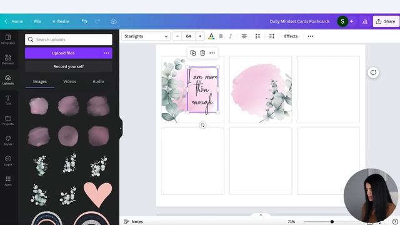
Task: Go back to Home
Action: [x=14, y=21]
